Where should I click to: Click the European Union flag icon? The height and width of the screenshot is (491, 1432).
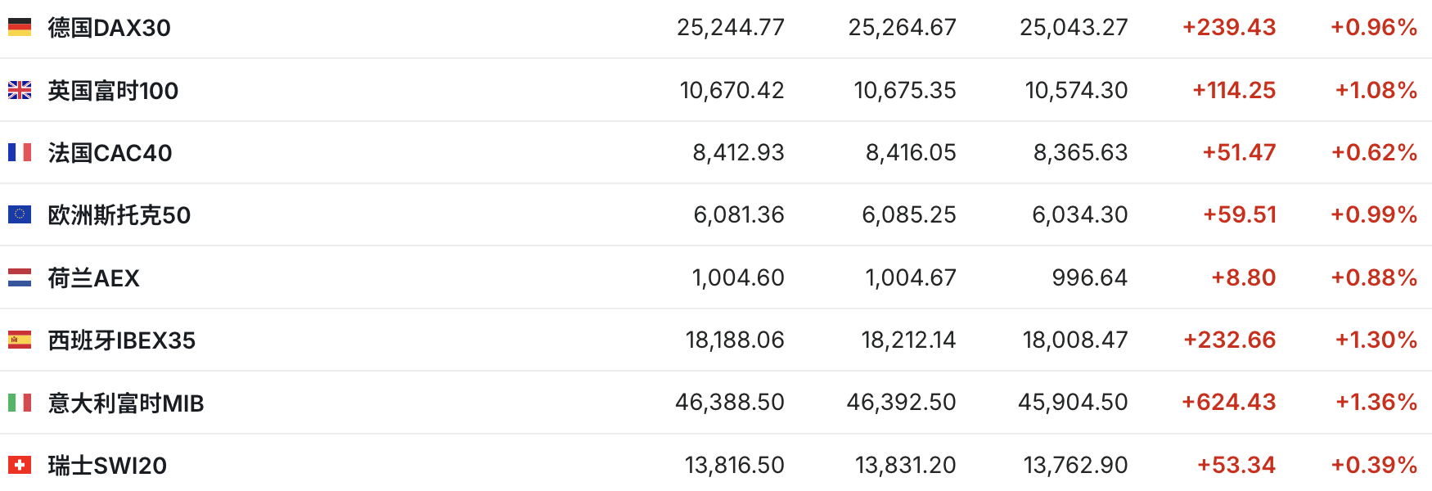tap(20, 214)
